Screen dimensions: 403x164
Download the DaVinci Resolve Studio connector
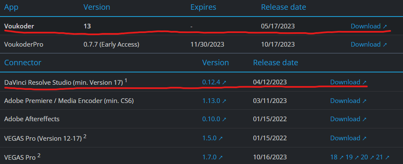pyautogui.click(x=348, y=82)
